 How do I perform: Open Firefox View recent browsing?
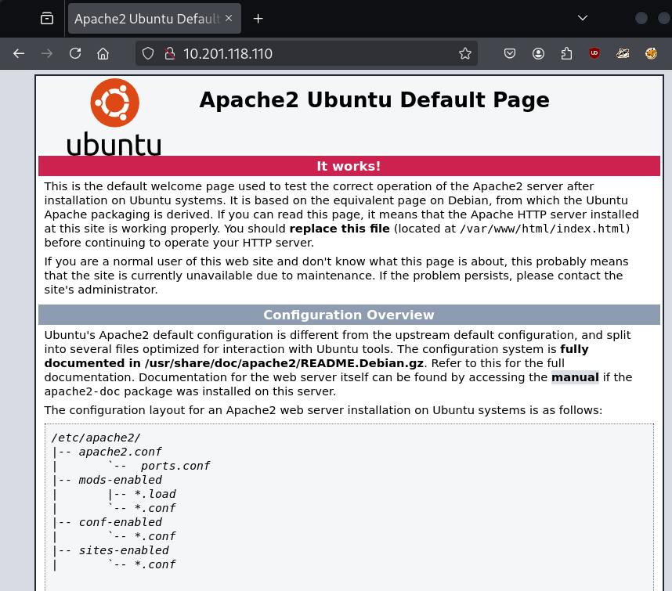point(47,19)
